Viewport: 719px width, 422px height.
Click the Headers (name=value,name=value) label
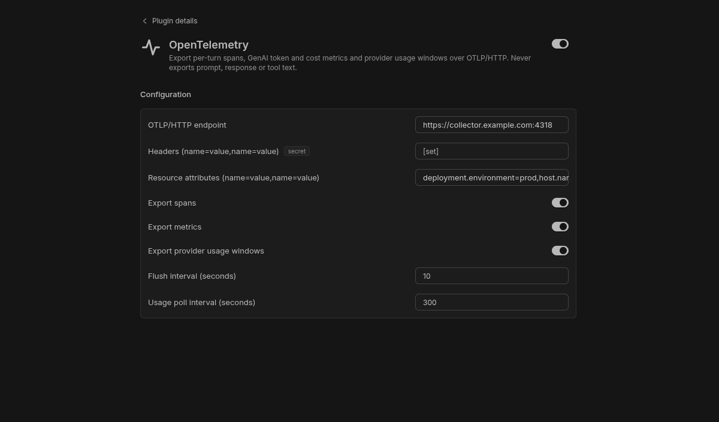point(213,151)
